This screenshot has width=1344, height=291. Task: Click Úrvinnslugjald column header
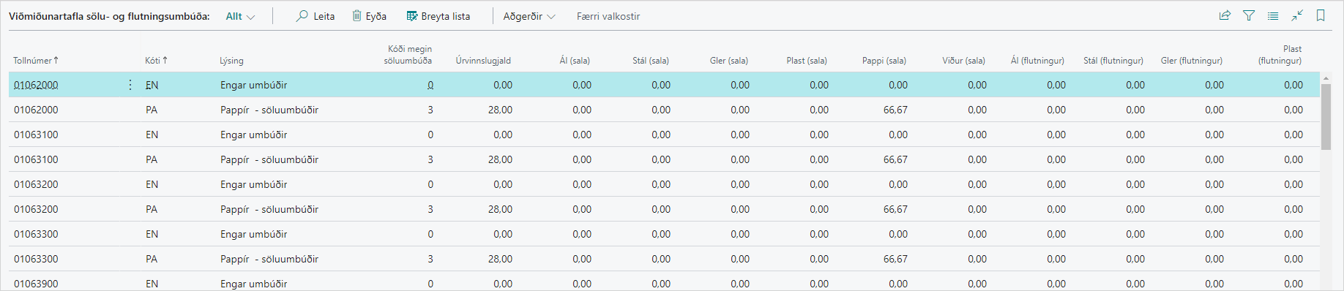point(483,61)
